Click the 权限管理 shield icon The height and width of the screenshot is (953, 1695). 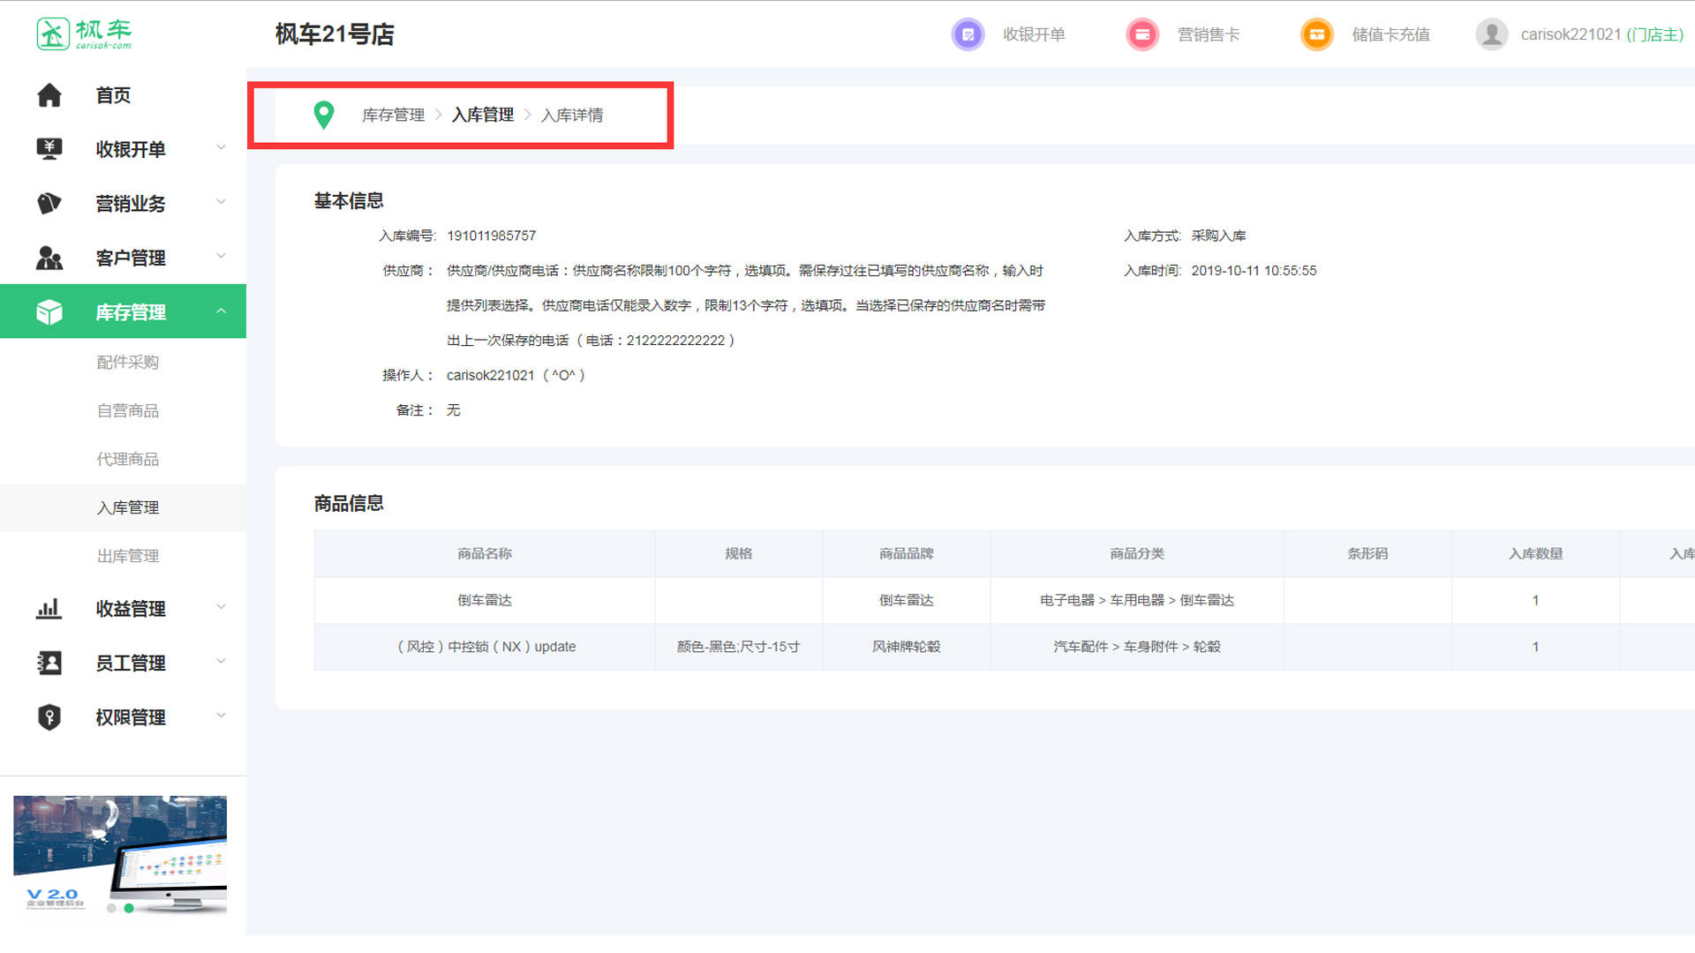point(49,717)
